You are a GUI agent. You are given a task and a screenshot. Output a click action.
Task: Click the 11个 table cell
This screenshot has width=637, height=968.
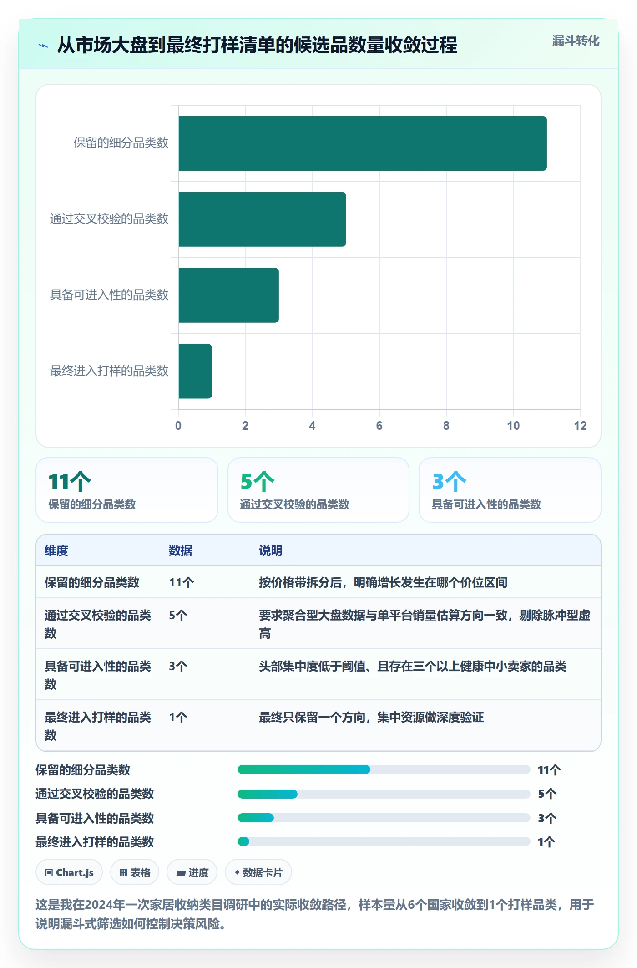[x=182, y=582]
